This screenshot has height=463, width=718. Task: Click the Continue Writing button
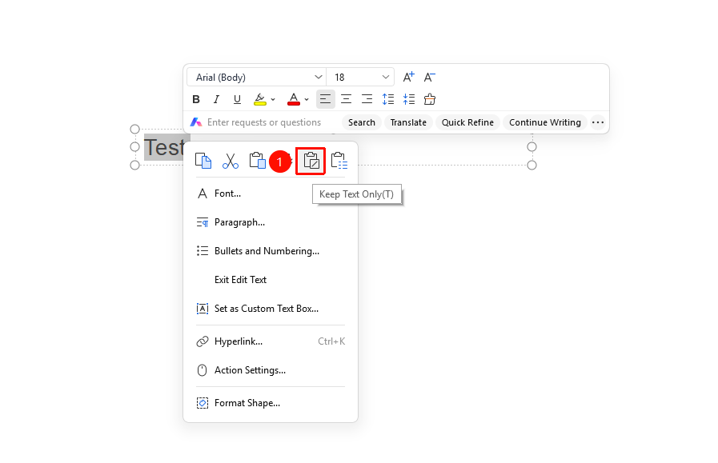[545, 122]
